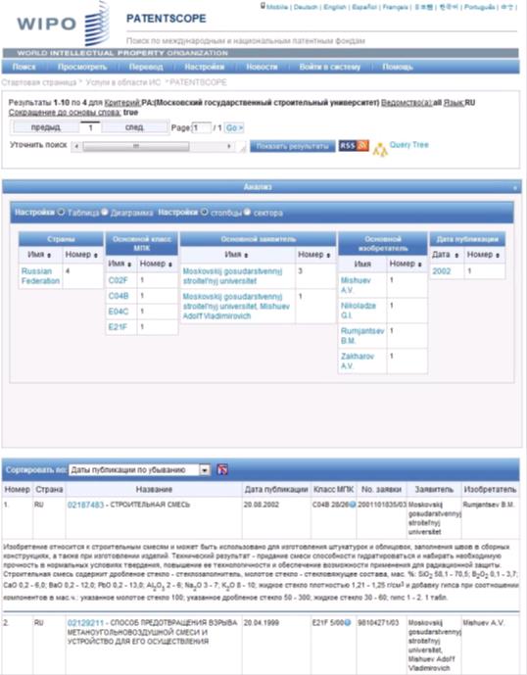Select the сектора radio button

click(247, 212)
